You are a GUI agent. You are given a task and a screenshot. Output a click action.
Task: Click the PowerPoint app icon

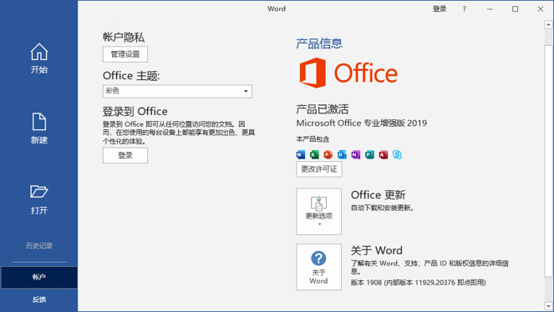tap(328, 154)
